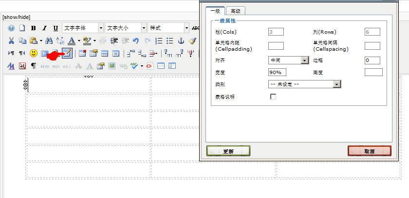Screen dimensions: 409x198
Task: Toggle the show paragraph marks ¶ icon
Action: click(x=34, y=66)
